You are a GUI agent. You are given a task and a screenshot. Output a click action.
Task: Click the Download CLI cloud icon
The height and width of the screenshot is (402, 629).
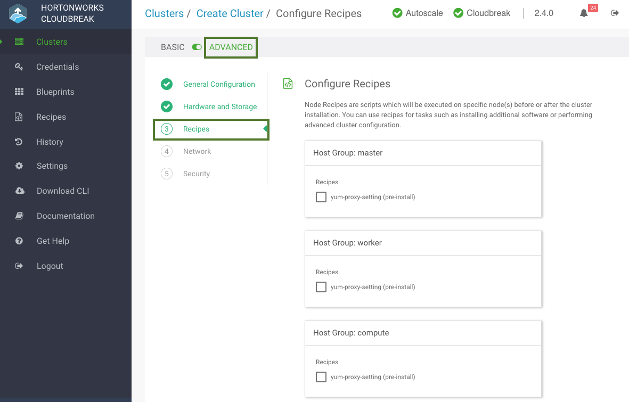tap(20, 191)
